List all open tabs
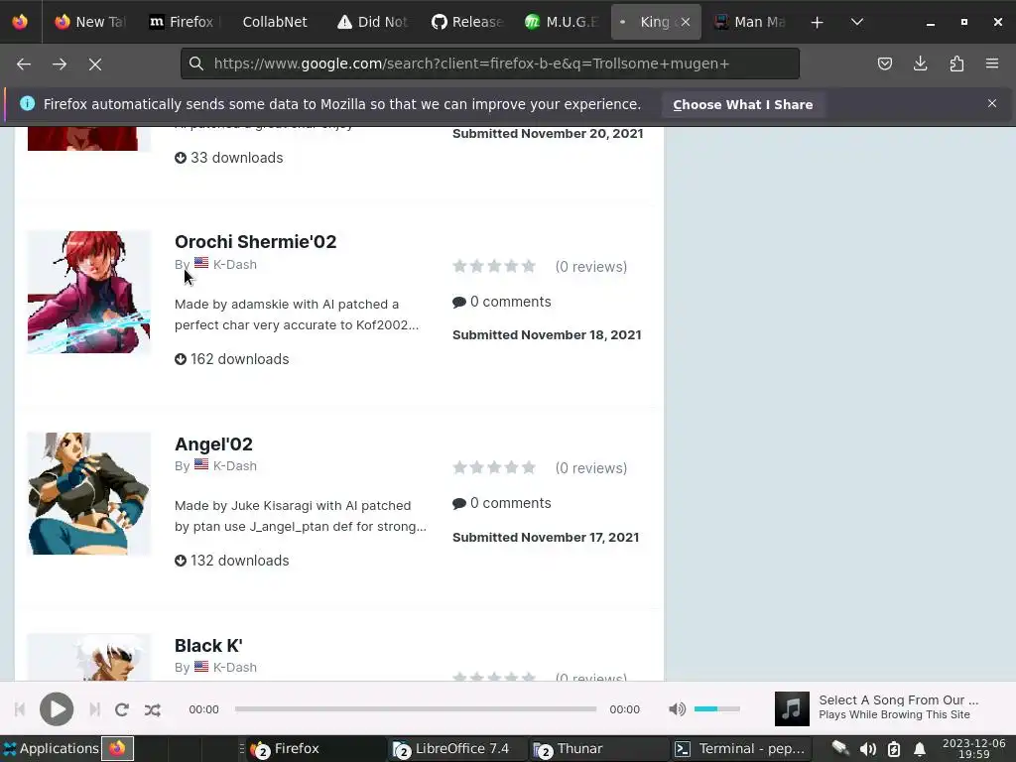This screenshot has width=1016, height=762. tap(856, 22)
